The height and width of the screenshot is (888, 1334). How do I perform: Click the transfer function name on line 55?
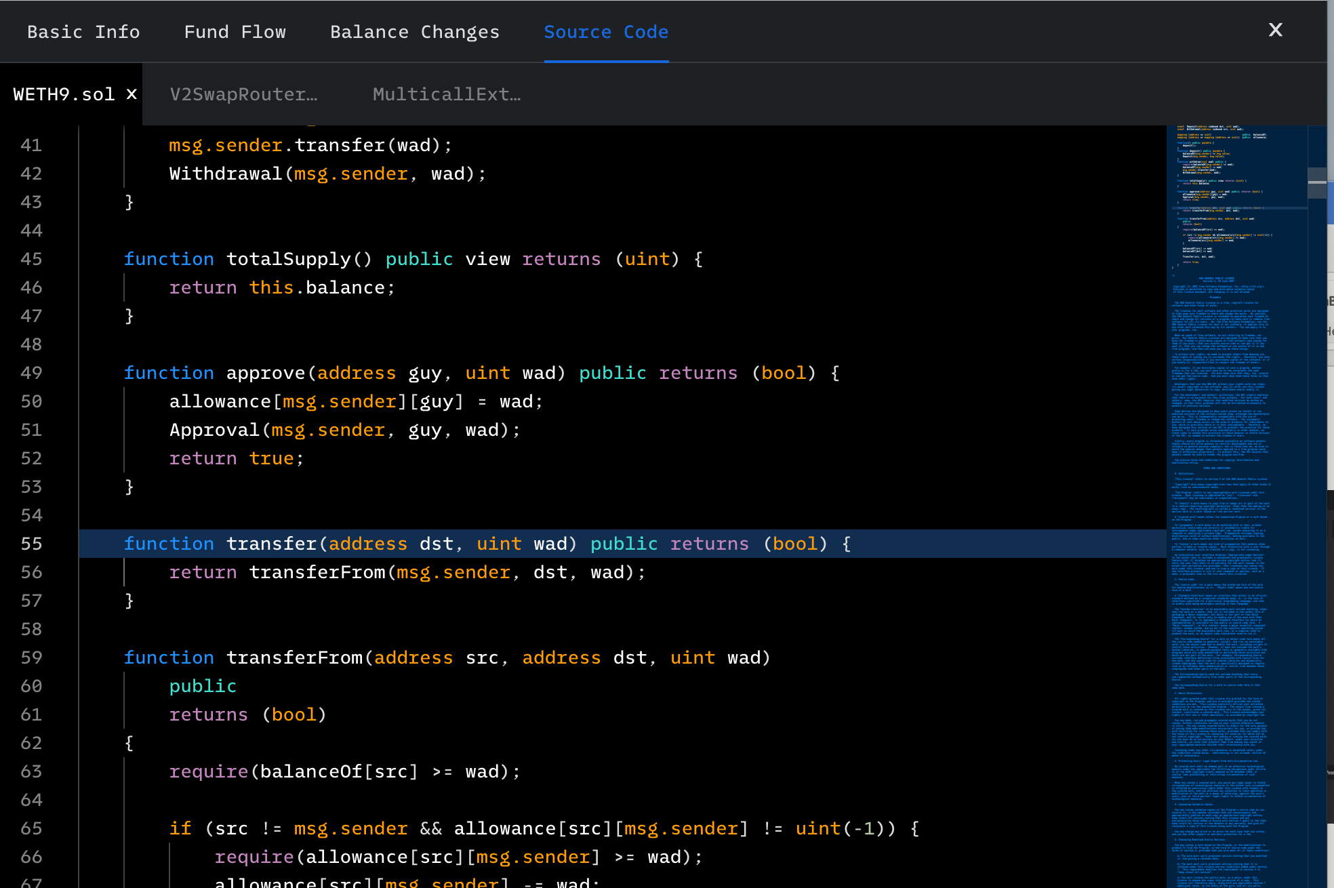[271, 544]
